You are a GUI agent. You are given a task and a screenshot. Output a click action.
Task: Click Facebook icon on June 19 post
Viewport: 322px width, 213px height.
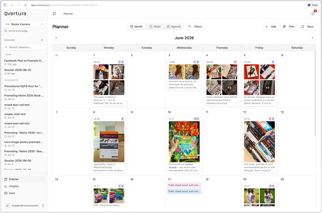[x=270, y=186]
